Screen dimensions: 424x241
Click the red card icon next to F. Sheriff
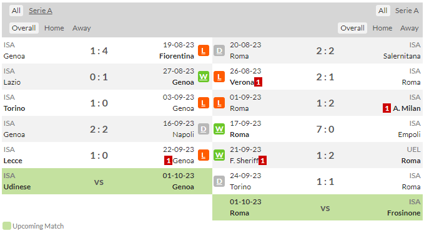point(262,161)
